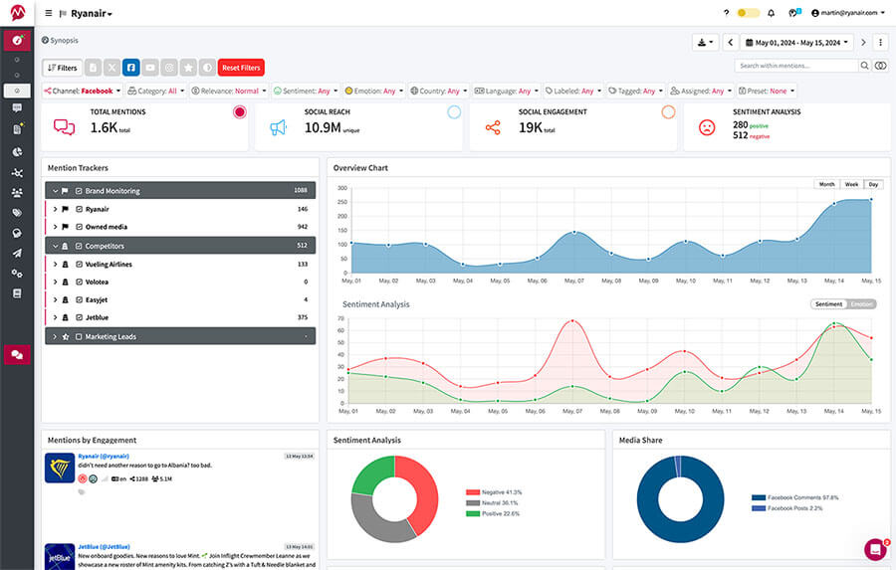
Task: Click the Total Mentions red circle indicator
Action: tap(239, 112)
